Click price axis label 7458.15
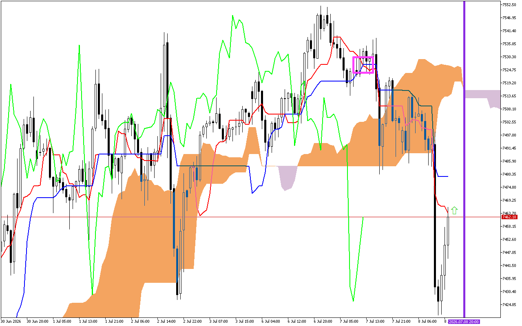The height and width of the screenshot is (326, 522). [x=509, y=227]
